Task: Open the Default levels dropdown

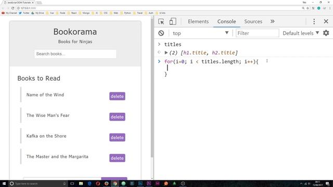Action: pos(301,33)
